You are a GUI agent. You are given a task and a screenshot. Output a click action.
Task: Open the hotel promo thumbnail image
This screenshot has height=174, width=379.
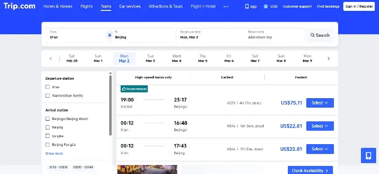(x=147, y=169)
